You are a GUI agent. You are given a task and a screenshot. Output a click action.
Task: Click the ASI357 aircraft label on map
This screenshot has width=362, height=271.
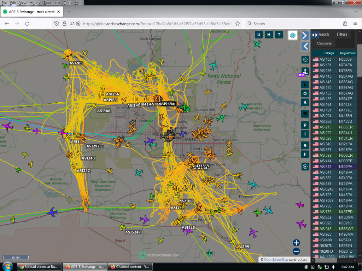83,171
